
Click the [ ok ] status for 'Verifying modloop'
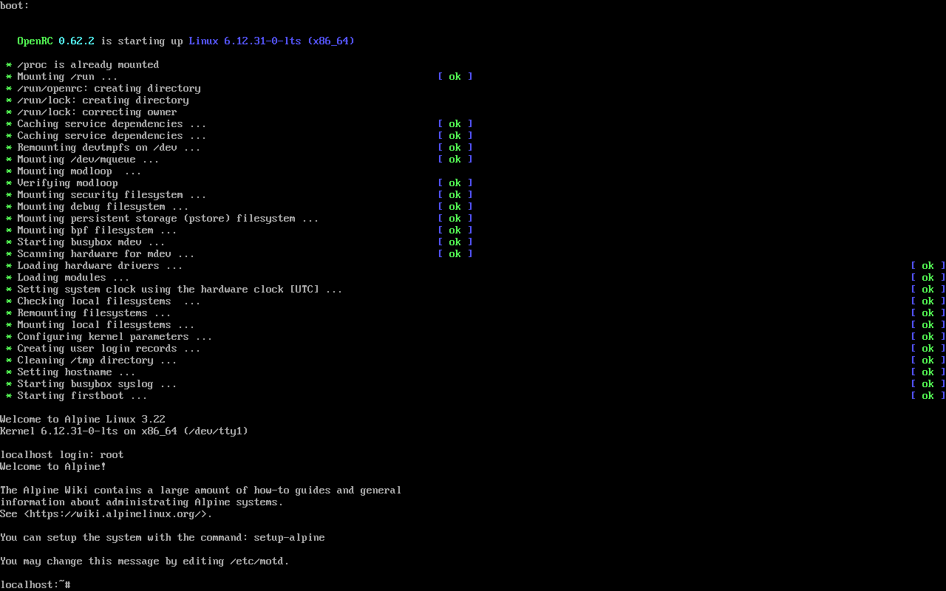[455, 183]
